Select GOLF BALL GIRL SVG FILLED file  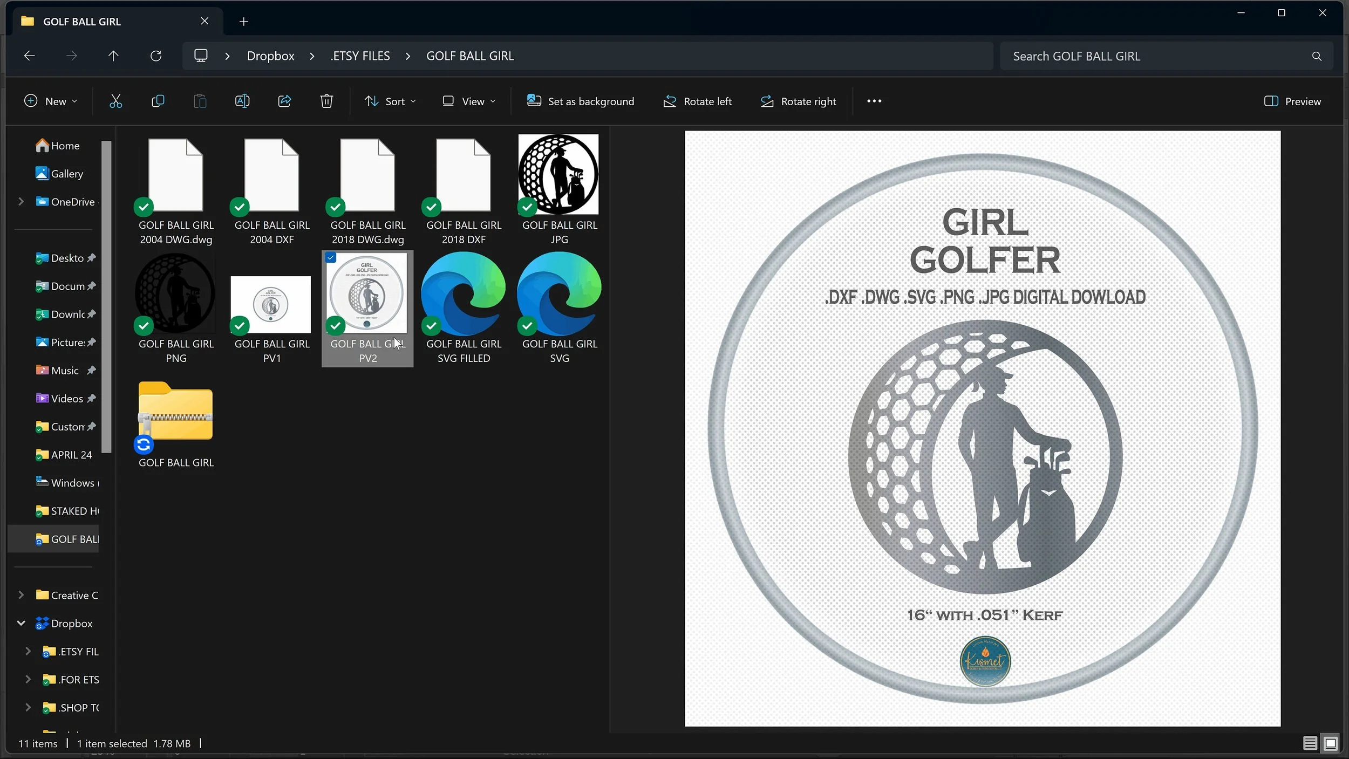464,309
